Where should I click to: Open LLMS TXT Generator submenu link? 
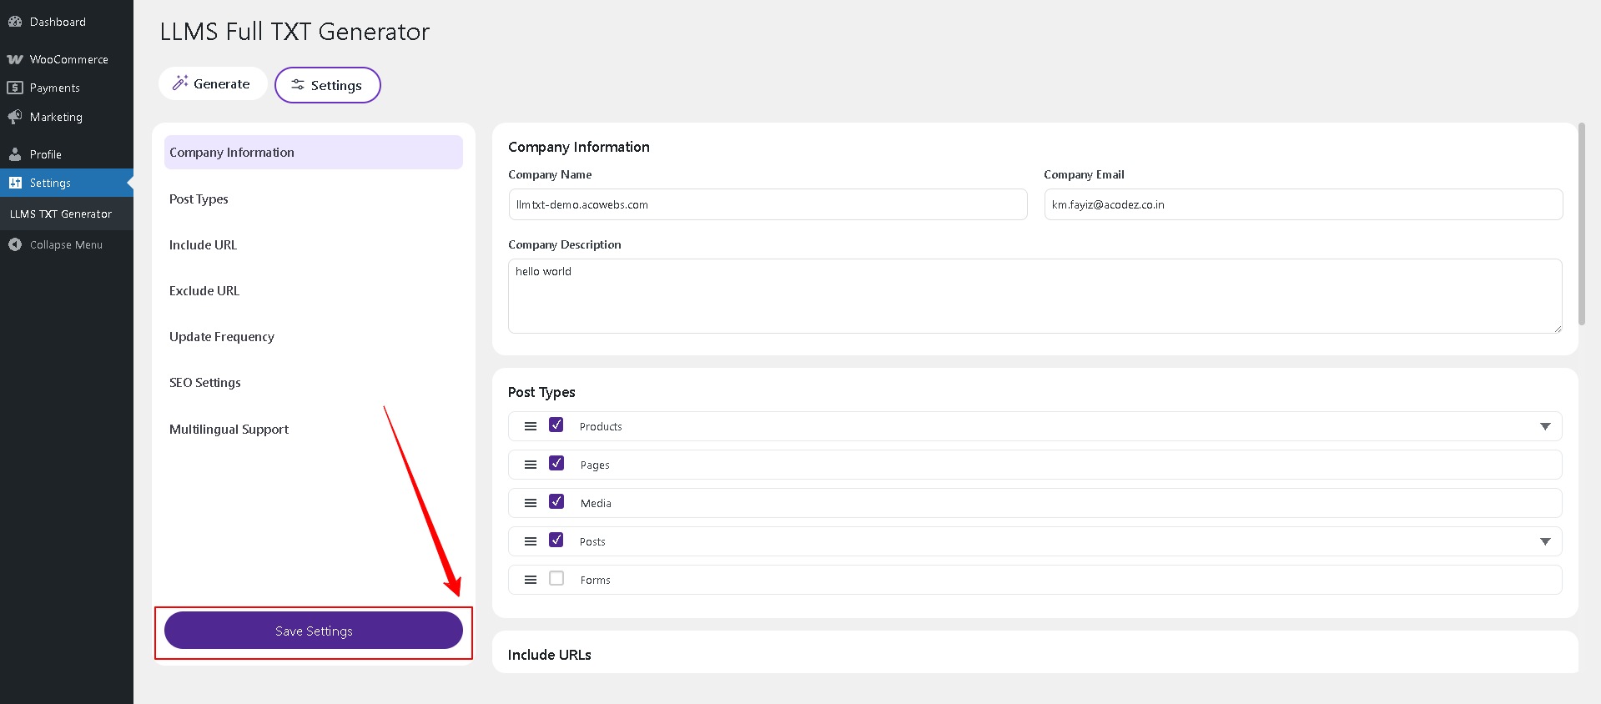tap(61, 214)
